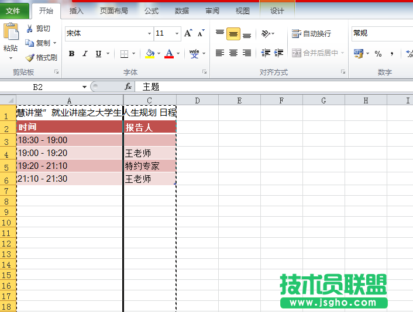The width and height of the screenshot is (413, 312).
Task: Switch to the 视图 view tab
Action: click(x=242, y=11)
